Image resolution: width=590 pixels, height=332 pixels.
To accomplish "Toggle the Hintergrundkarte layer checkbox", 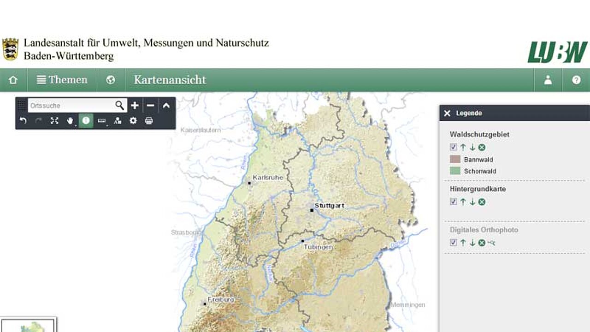I will coord(454,202).
